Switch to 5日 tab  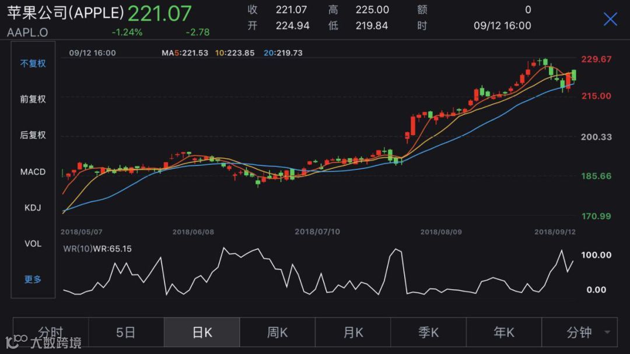[126, 332]
